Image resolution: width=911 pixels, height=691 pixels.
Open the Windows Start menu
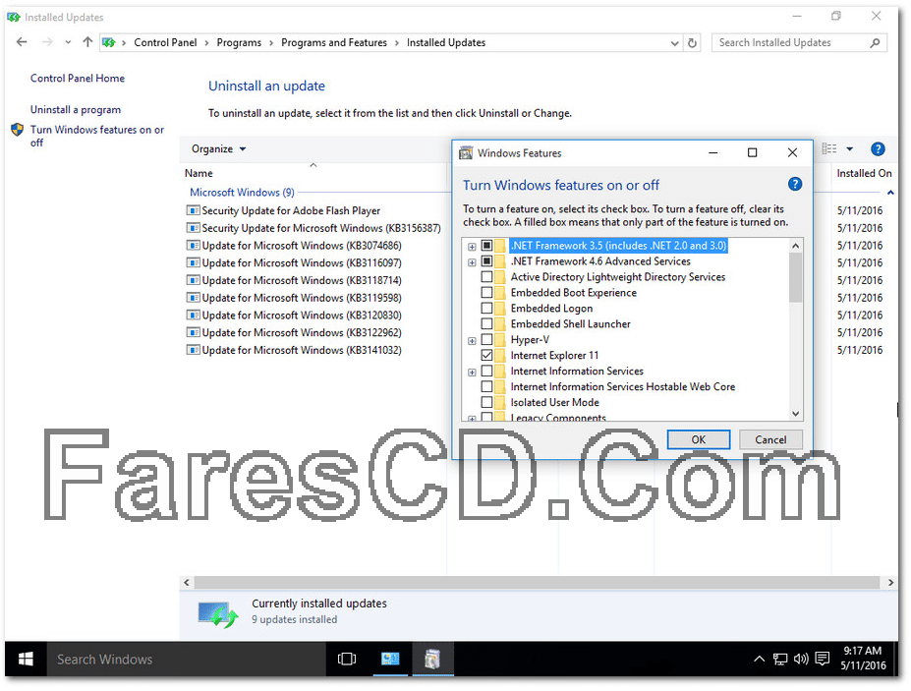pyautogui.click(x=26, y=659)
